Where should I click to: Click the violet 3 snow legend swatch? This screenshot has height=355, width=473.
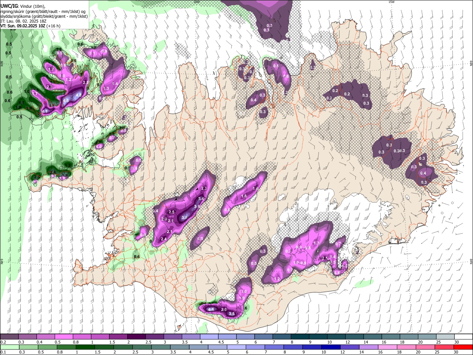point(172,337)
